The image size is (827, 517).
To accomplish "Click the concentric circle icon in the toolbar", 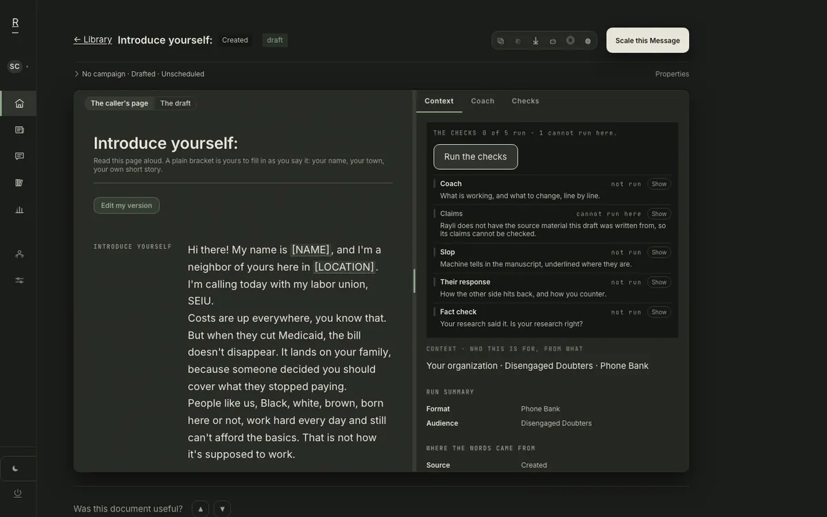I will click(x=571, y=41).
